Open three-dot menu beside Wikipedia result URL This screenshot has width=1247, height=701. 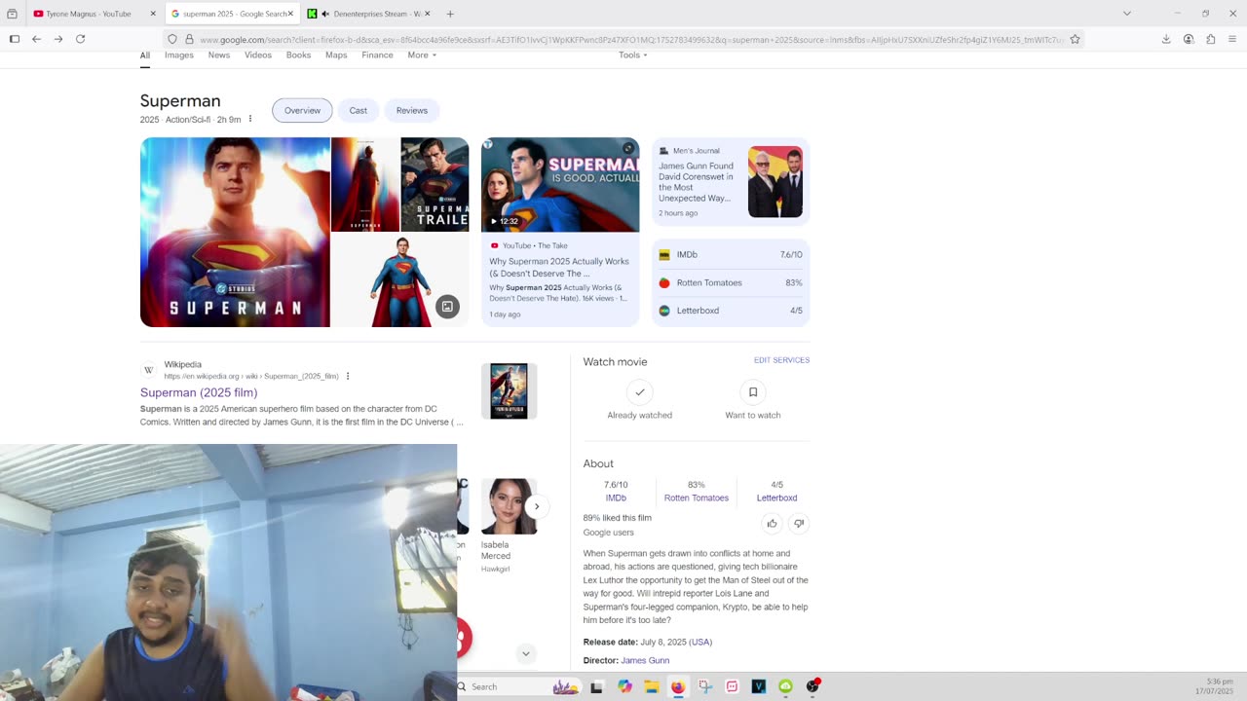tap(348, 376)
